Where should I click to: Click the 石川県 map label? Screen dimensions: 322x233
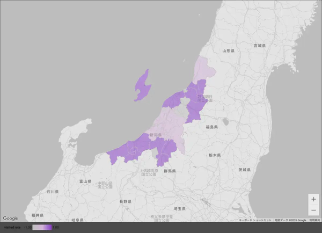(53, 192)
